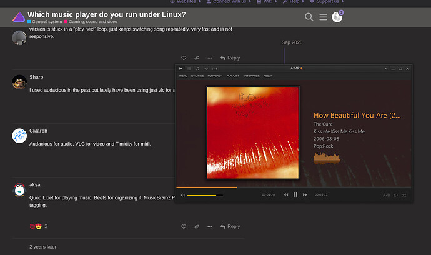The width and height of the screenshot is (431, 255).
Task: Open AIMP Playback menu
Action: [x=215, y=76]
